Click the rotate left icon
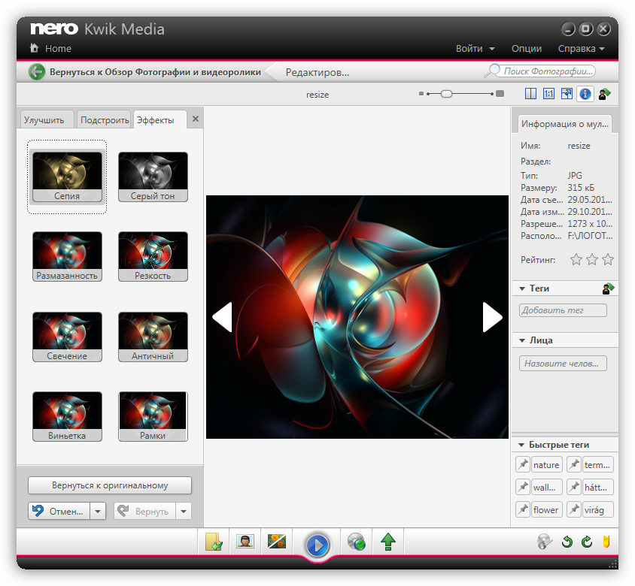The height and width of the screenshot is (586, 635). click(x=567, y=542)
